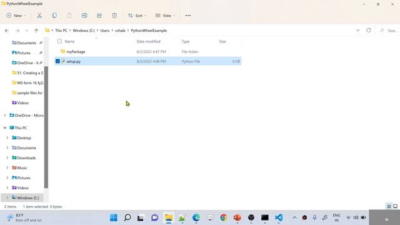Click the Cut scissors icon
This screenshot has width=400, height=225.
pyautogui.click(x=39, y=16)
